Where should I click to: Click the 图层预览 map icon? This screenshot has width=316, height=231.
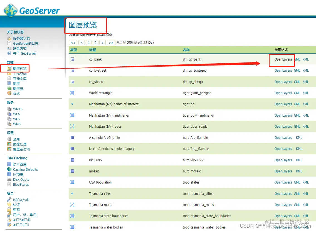click(9, 68)
